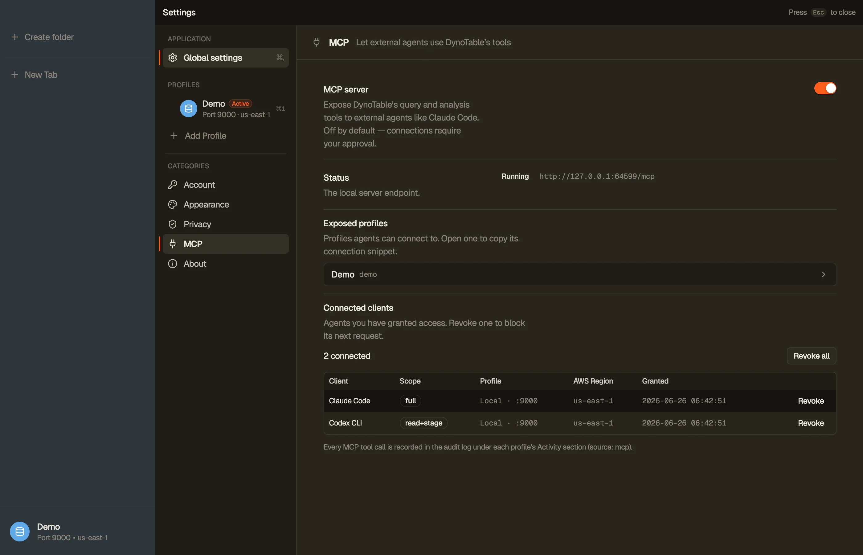The height and width of the screenshot is (555, 863).
Task: Click Claude Code row's us-east-1 region
Action: [593, 401]
